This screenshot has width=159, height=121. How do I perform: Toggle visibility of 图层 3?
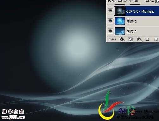point(110,21)
